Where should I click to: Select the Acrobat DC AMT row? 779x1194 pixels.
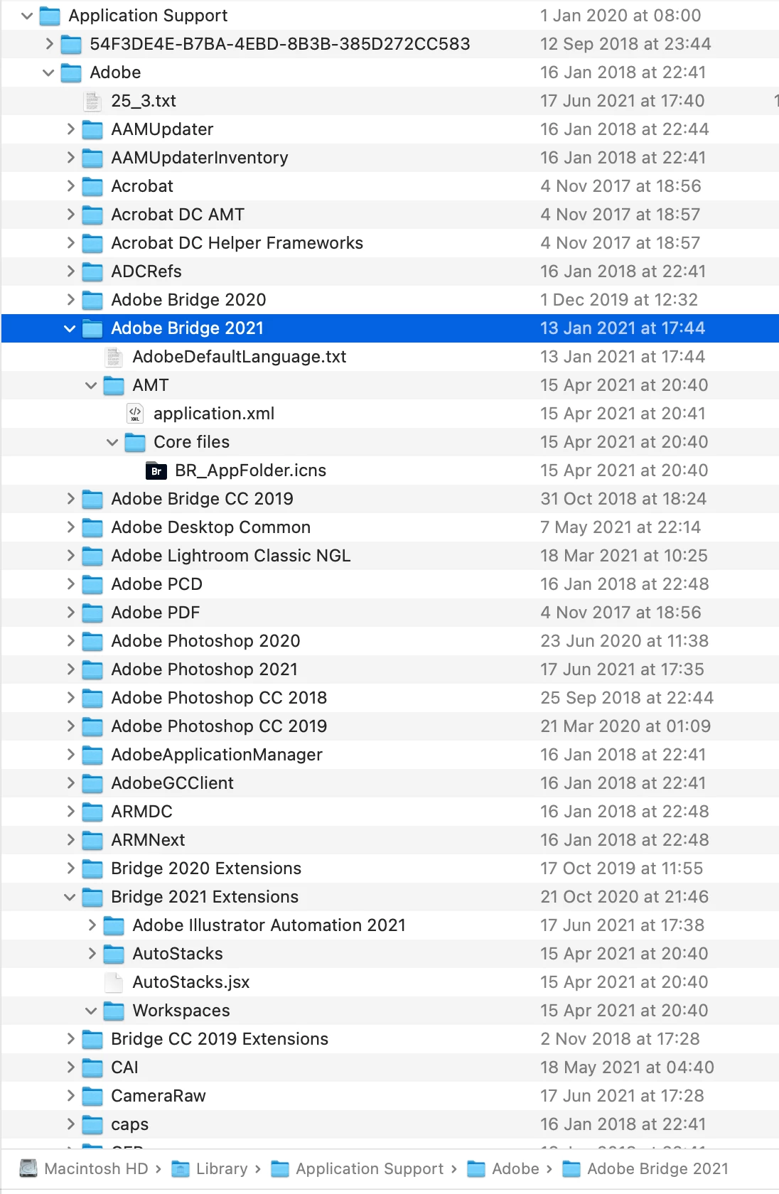click(390, 215)
